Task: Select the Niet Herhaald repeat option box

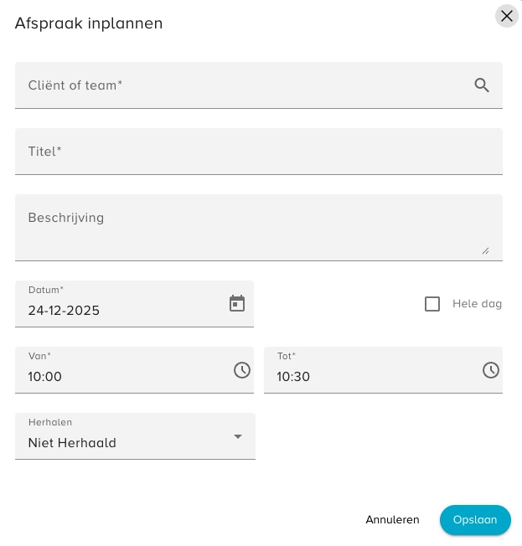Action: tap(126, 442)
